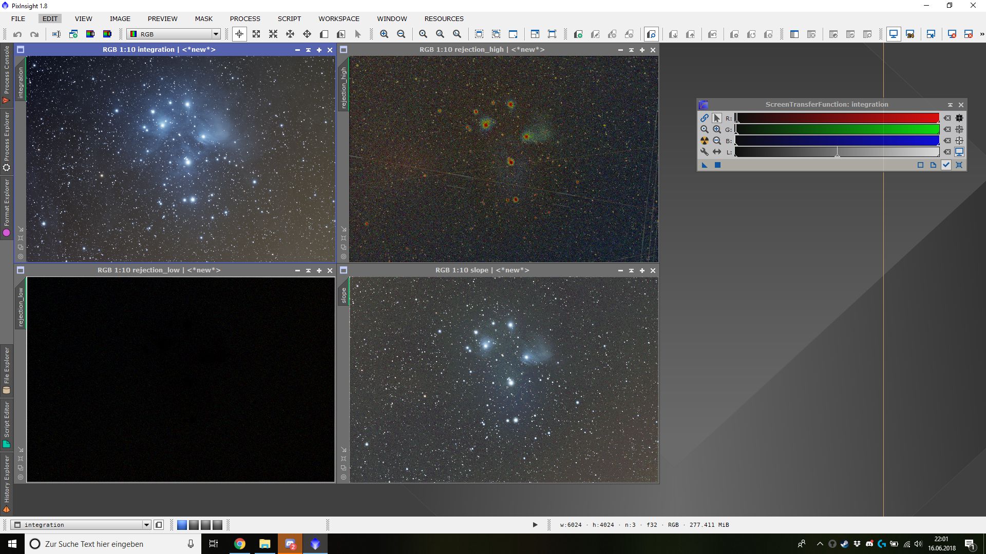Screen dimensions: 986x554
Task: Select STF zoom-out magnifier mode
Action: click(717, 141)
